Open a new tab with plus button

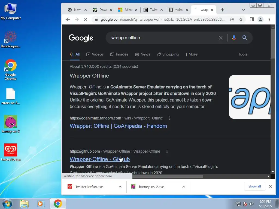coord(222,10)
